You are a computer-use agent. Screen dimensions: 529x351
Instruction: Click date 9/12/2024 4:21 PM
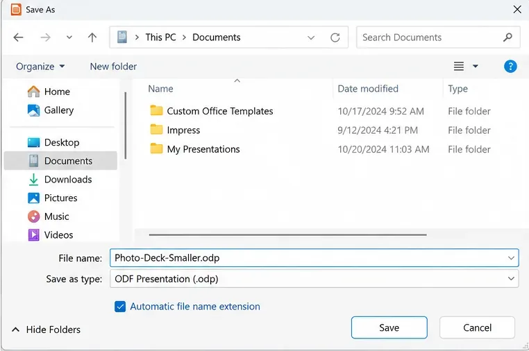tap(378, 130)
